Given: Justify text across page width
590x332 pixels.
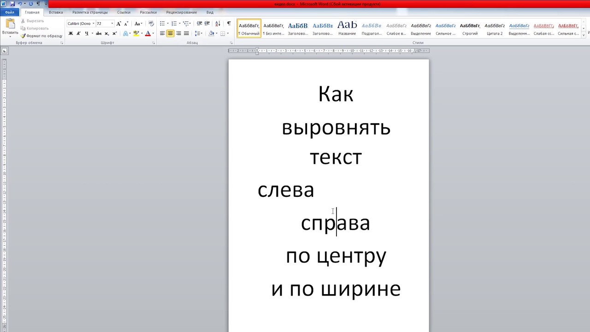Looking at the screenshot, I should point(186,33).
